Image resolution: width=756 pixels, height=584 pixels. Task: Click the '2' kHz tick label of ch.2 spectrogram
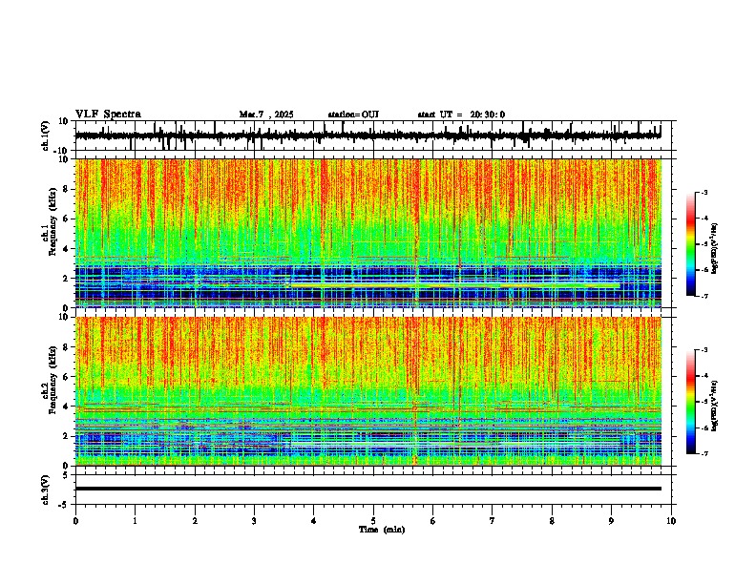tap(67, 436)
